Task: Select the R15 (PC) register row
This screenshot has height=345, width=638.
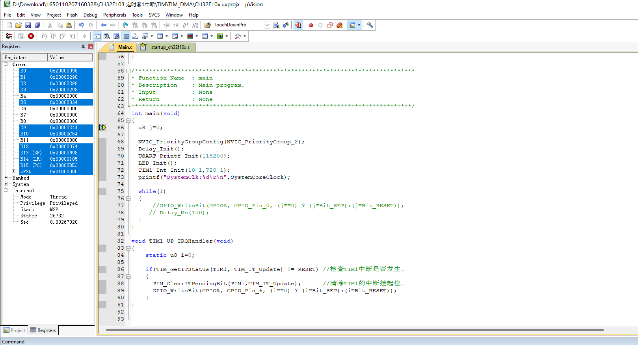Action: 56,165
